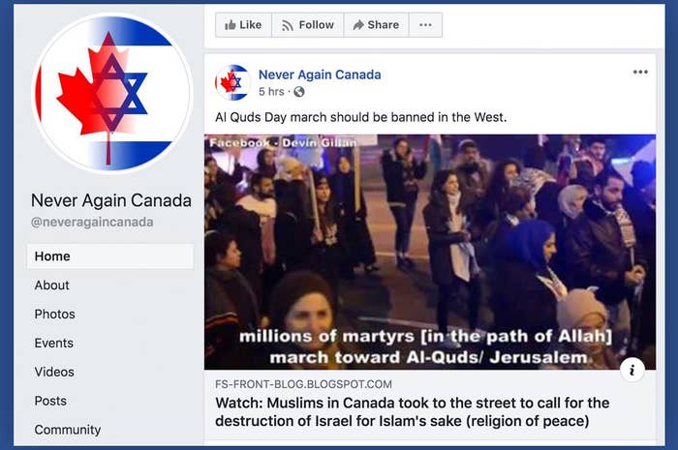Open the march video preview image
Screen dimensions: 678x450
click(x=430, y=253)
